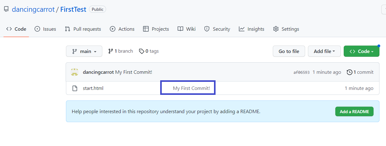Screen dimensions: 386x146
Task: Click the README help text in blue banner
Action: 166,112
